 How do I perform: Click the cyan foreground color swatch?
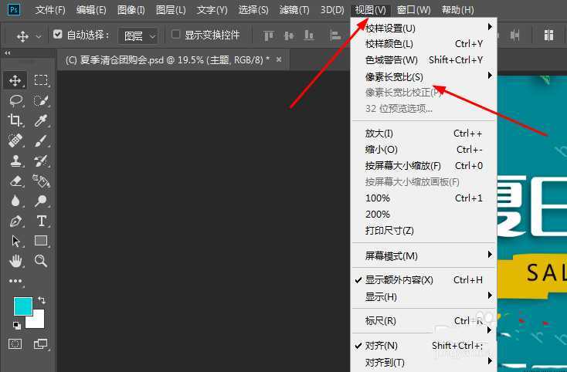(22, 306)
